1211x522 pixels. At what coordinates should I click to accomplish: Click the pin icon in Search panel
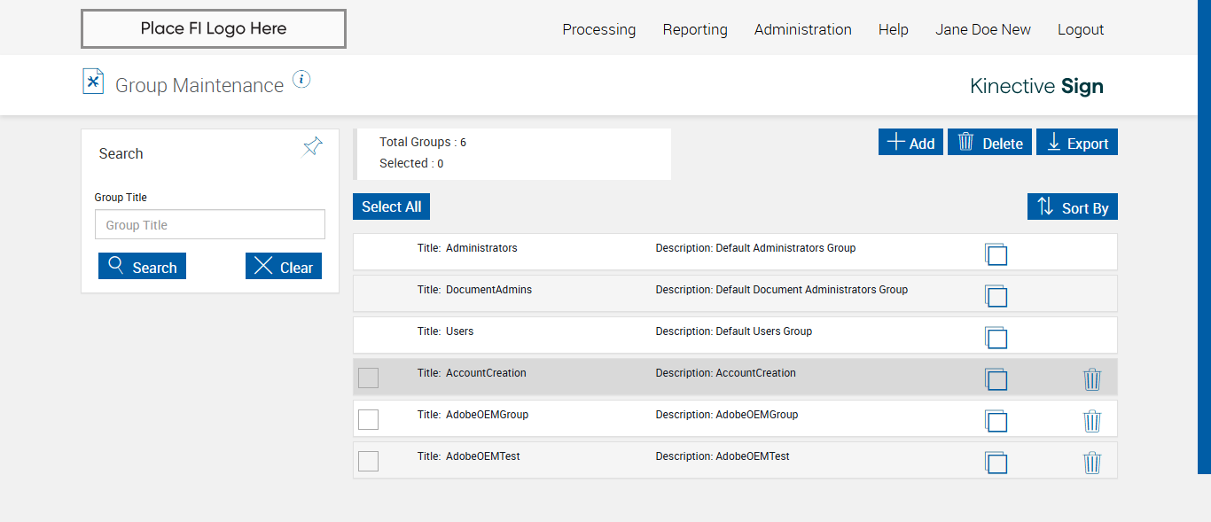(312, 147)
